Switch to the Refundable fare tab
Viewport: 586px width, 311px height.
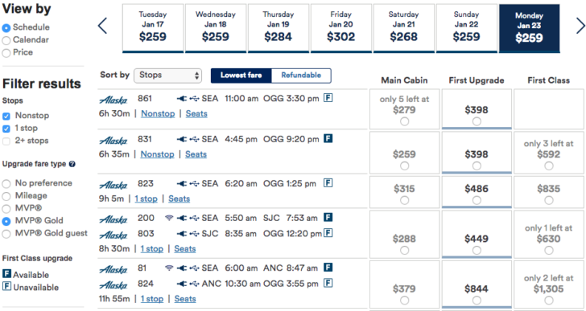point(301,76)
